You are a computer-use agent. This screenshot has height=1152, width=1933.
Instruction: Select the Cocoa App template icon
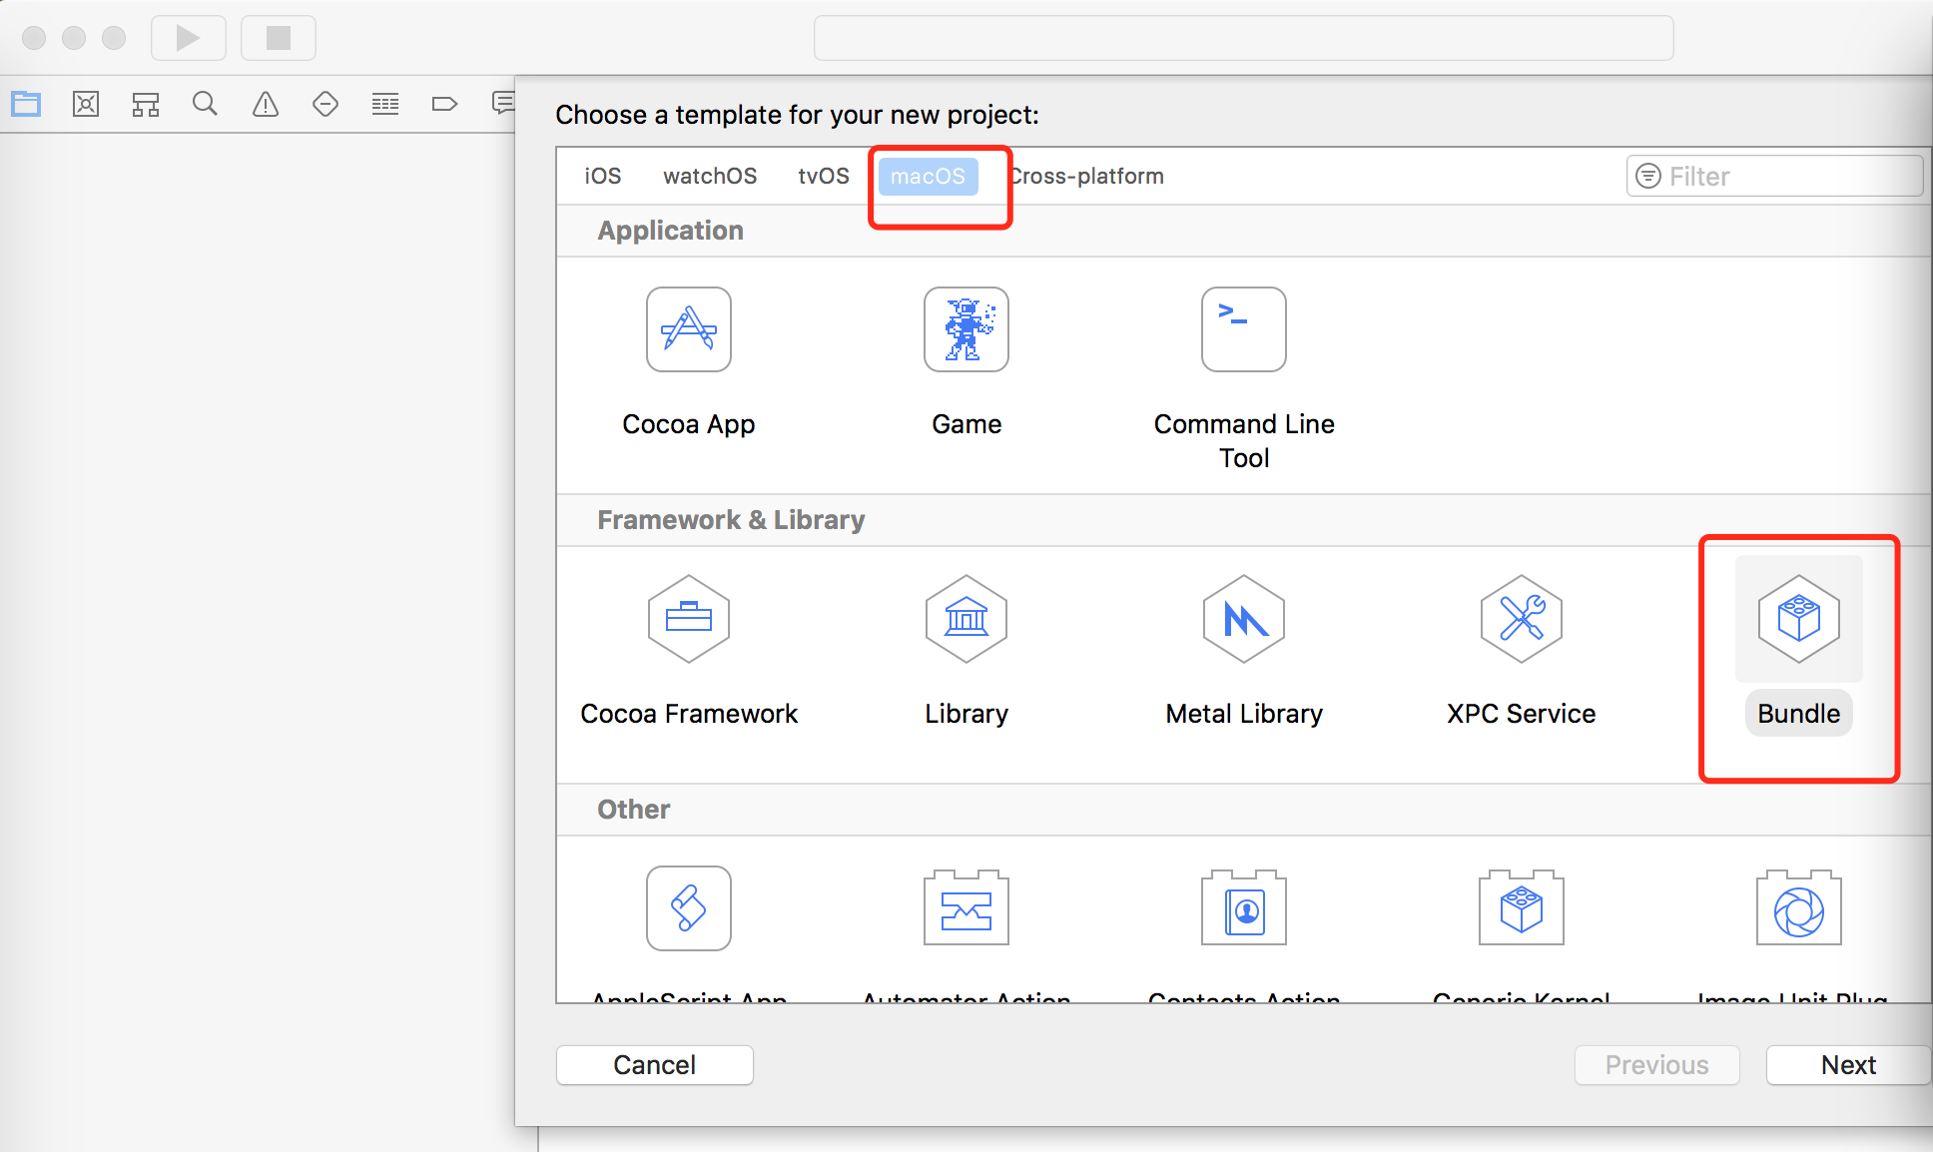(x=688, y=329)
